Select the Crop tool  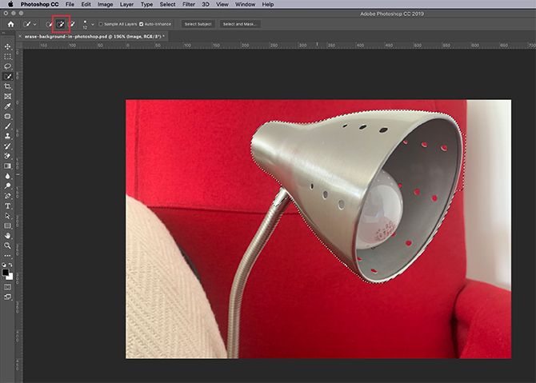click(7, 86)
